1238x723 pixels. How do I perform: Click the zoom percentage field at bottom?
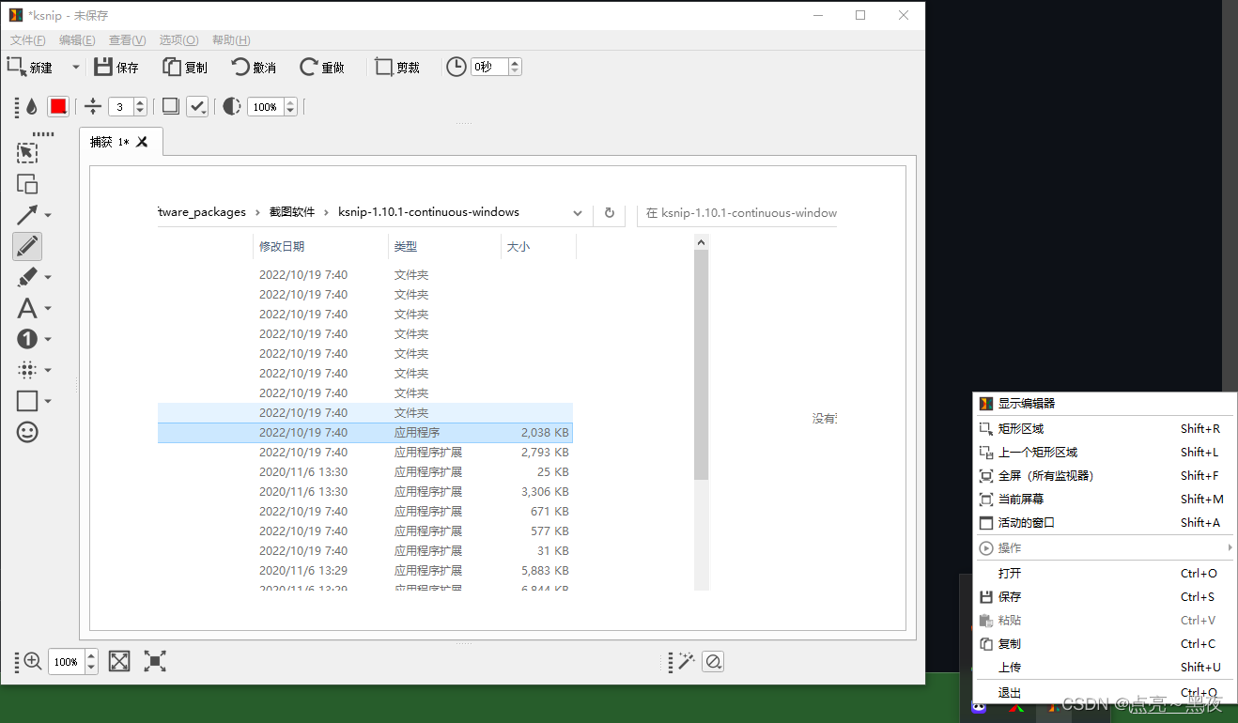click(x=66, y=662)
